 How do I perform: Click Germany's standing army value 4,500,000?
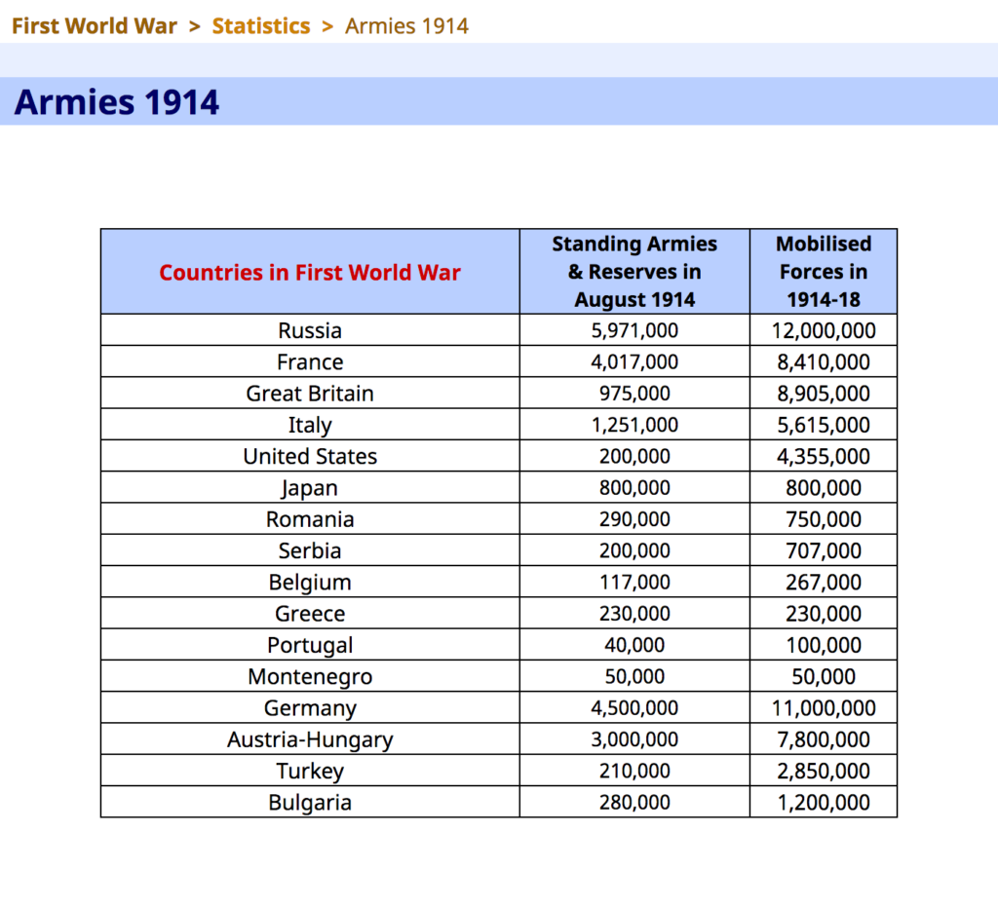point(634,708)
